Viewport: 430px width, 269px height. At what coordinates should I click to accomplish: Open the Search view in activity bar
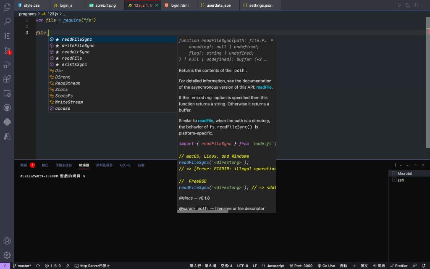[x=7, y=21]
